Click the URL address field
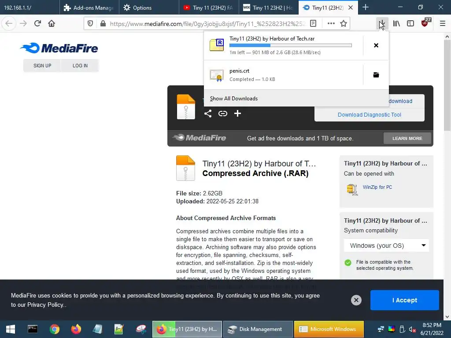 coord(207,24)
